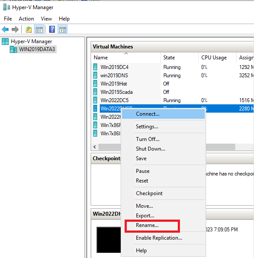The height and width of the screenshot is (258, 254).
Task: Click the blue Help question mark icon
Action: [52, 29]
